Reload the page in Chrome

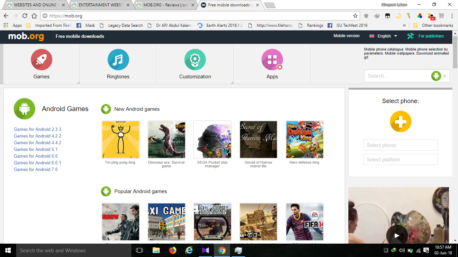(x=25, y=16)
